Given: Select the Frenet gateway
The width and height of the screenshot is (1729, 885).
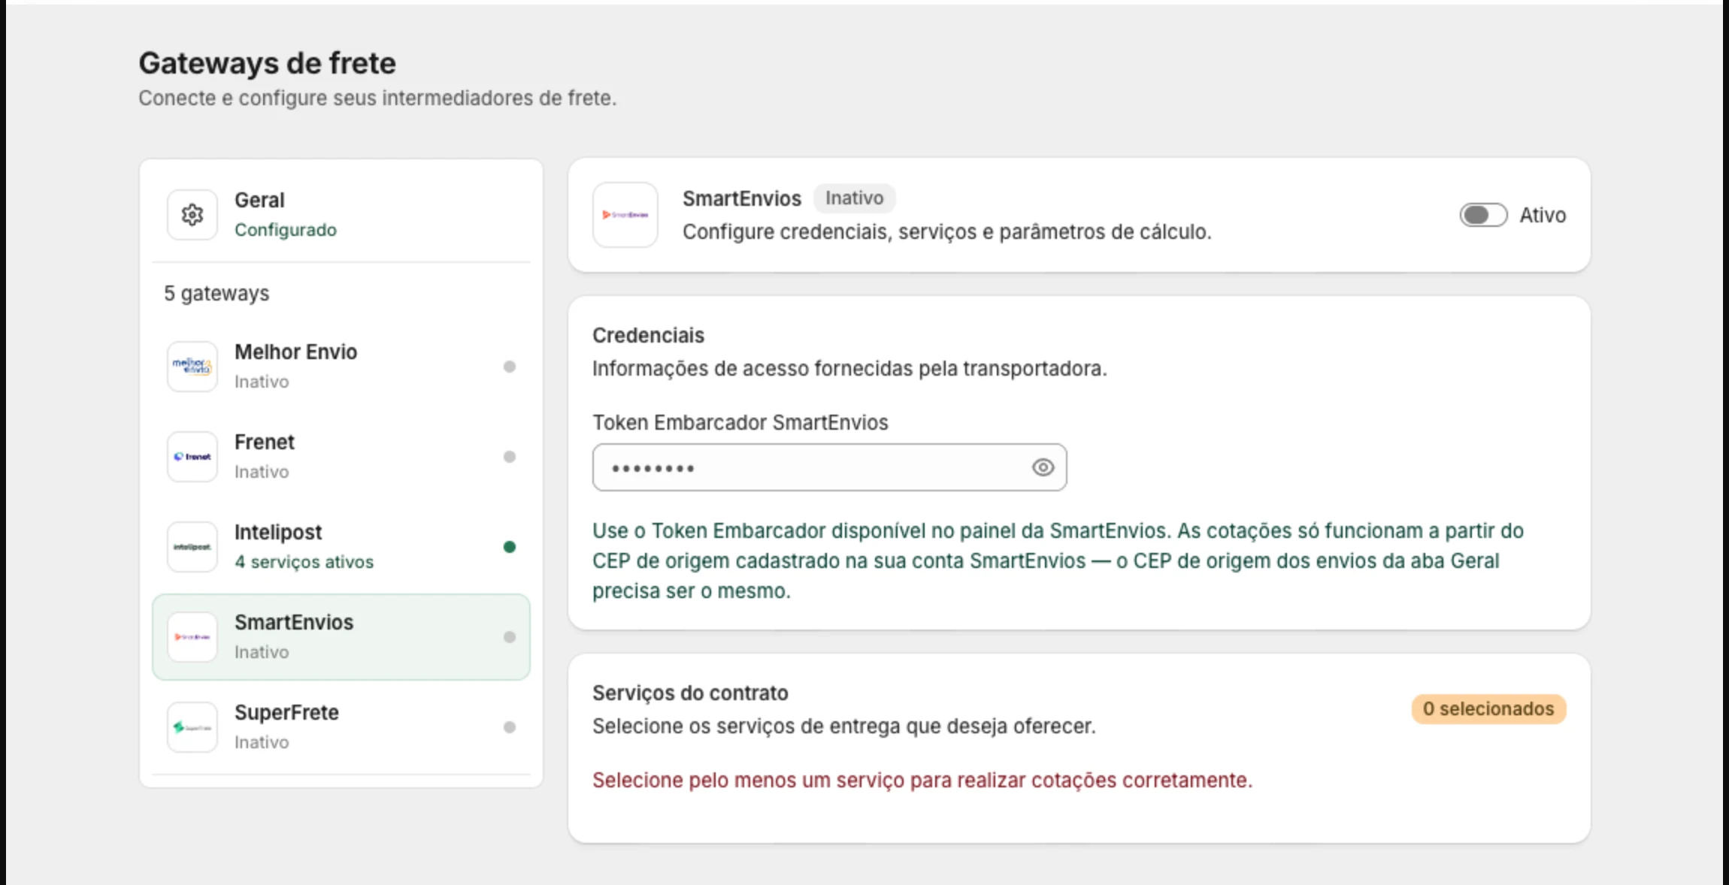Looking at the screenshot, I should (x=341, y=457).
